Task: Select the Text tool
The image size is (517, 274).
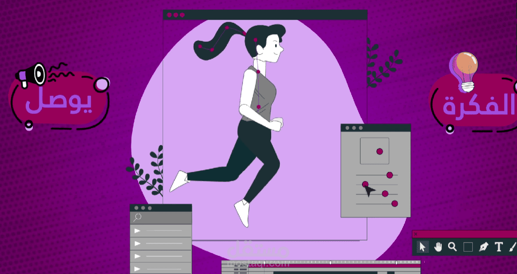Action: (x=499, y=247)
